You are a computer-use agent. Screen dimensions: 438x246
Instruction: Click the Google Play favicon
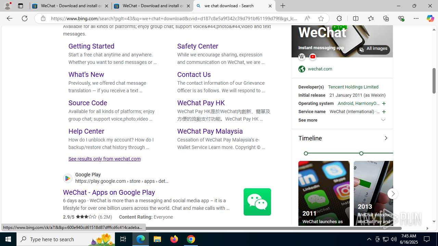[67, 178]
